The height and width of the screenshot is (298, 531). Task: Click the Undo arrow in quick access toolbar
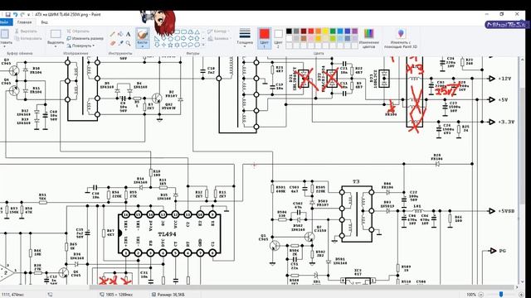[15, 15]
